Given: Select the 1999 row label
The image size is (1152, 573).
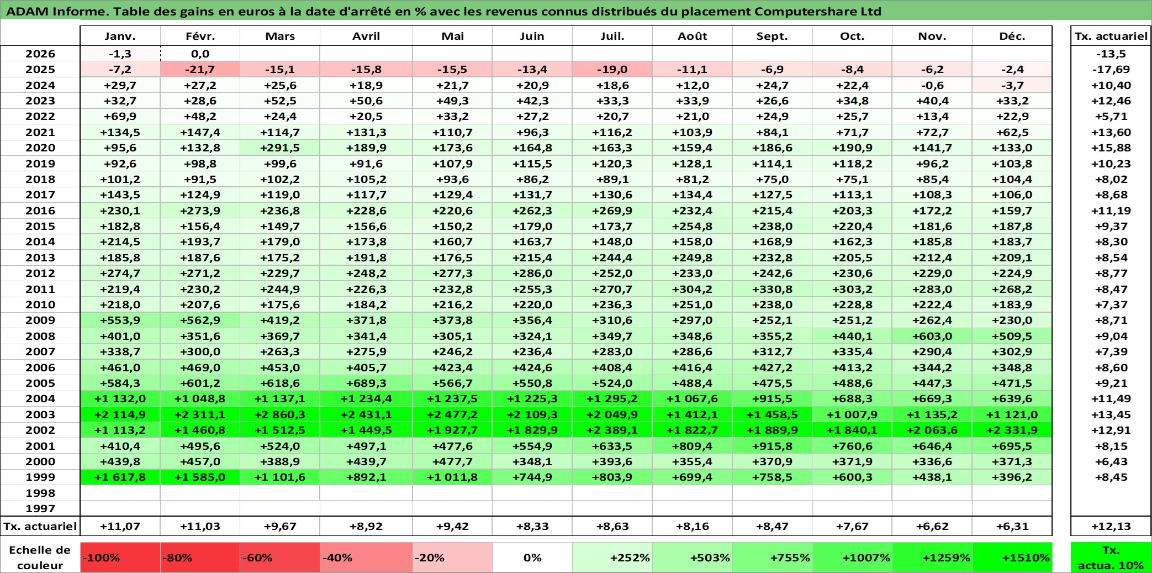Looking at the screenshot, I should click(40, 477).
